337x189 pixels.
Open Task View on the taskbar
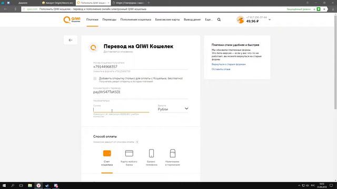click(21, 185)
